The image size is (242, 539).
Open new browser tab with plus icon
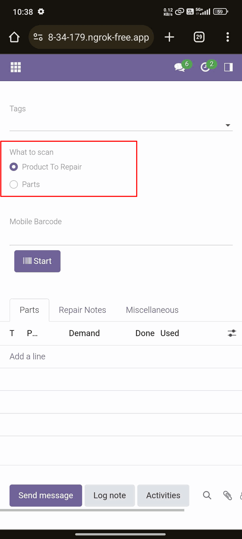(169, 37)
